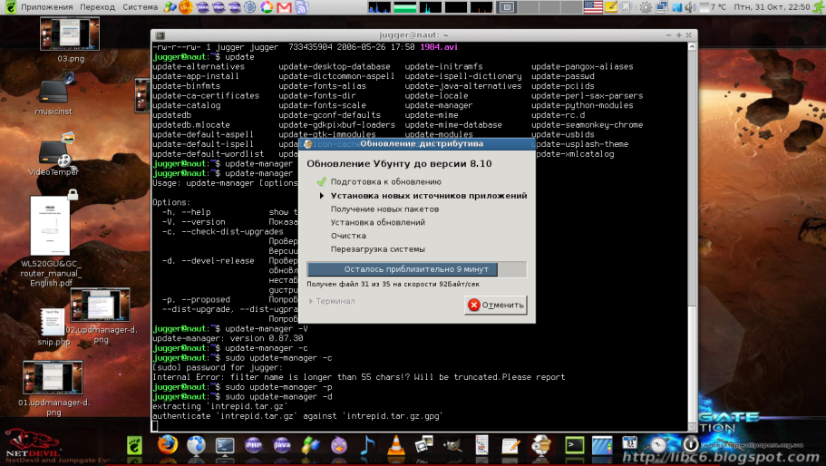This screenshot has height=466, width=826.
Task: Launch the PHP editor dock icon
Action: pyautogui.click(x=253, y=445)
